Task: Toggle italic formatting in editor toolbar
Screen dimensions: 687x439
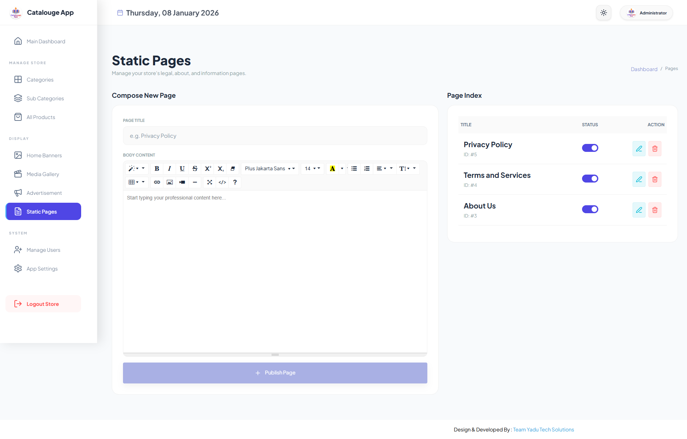Action: (169, 168)
